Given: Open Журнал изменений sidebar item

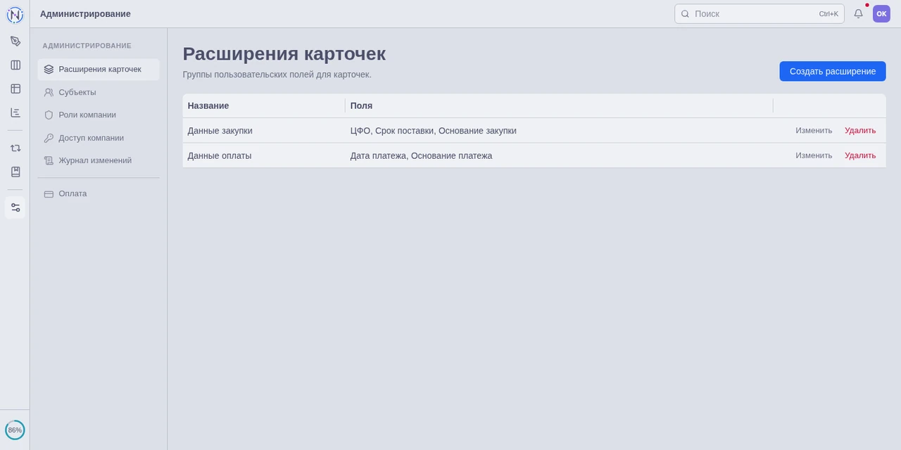Looking at the screenshot, I should click(x=99, y=160).
